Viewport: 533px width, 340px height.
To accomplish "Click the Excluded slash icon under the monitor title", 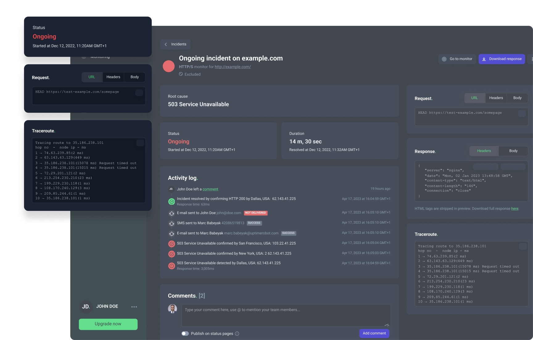I will 181,74.
